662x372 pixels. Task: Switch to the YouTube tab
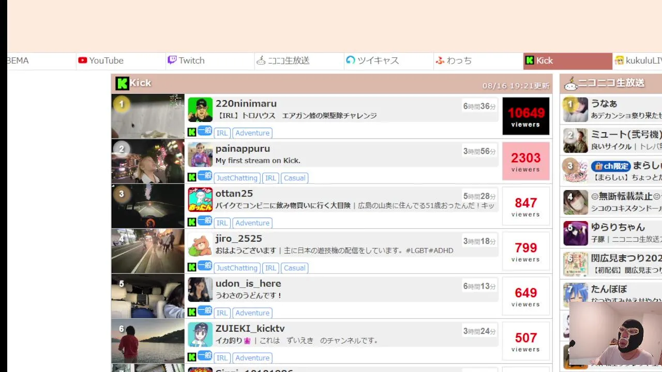click(121, 60)
